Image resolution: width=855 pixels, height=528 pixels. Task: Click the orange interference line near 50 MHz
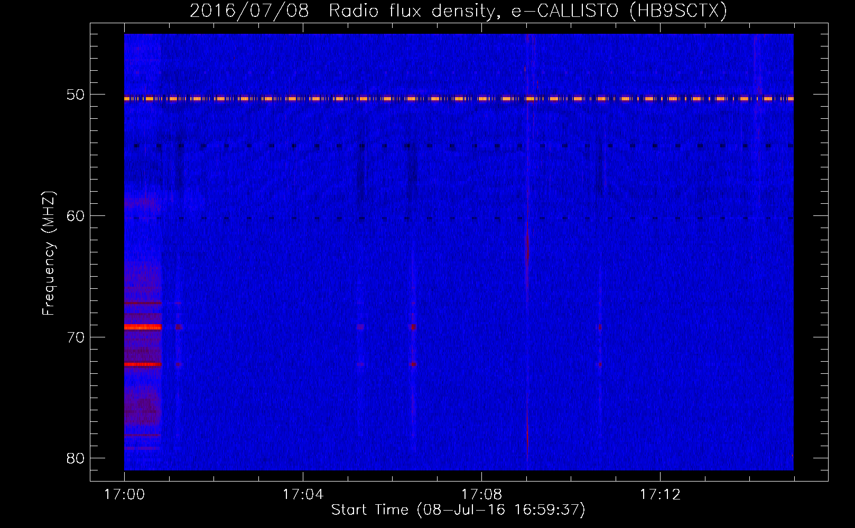(459, 99)
